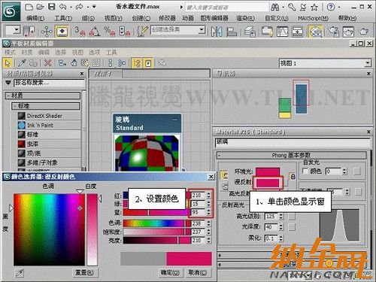Click the eyedropper Pick Material icon in Slate toolbar
This screenshot has height=282, width=376.
[22, 63]
